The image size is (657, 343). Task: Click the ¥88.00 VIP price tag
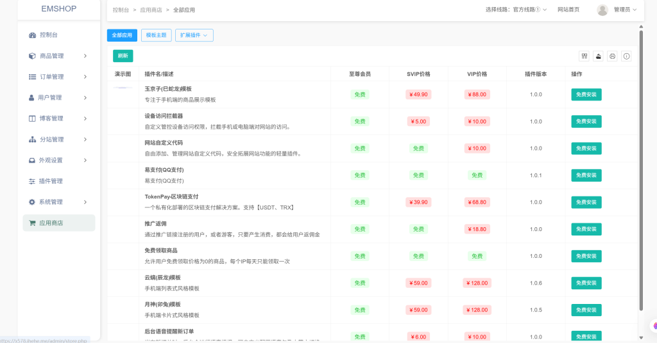[x=477, y=95]
